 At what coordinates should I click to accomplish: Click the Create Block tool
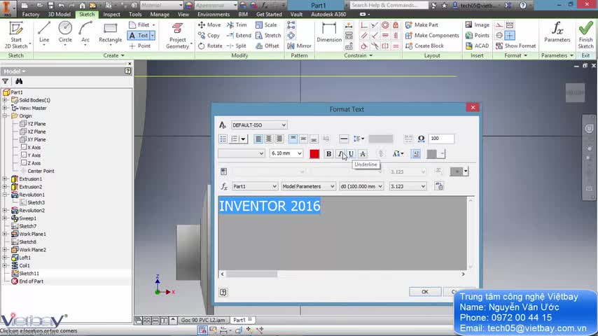[x=424, y=45]
